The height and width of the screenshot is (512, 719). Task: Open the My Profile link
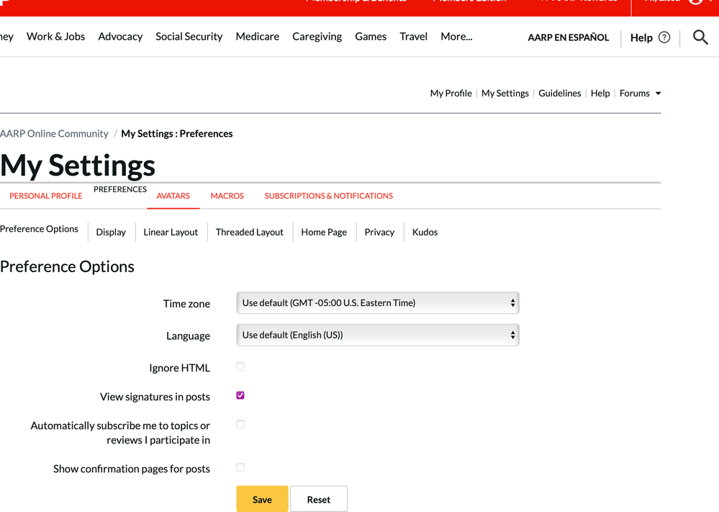click(451, 93)
